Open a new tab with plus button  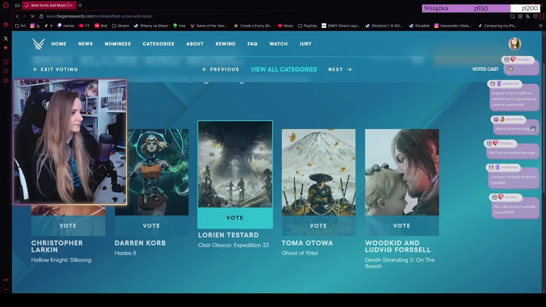click(80, 5)
